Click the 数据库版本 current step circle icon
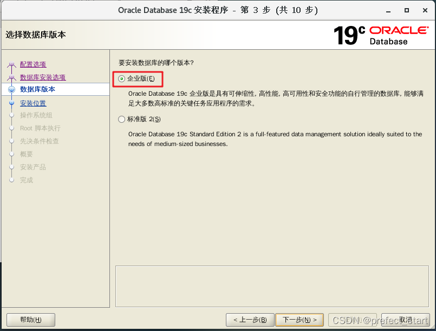This screenshot has width=436, height=331. [x=12, y=89]
